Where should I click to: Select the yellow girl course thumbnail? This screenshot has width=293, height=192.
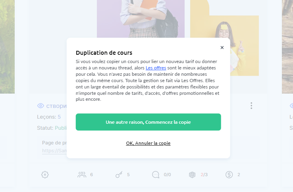point(224,37)
